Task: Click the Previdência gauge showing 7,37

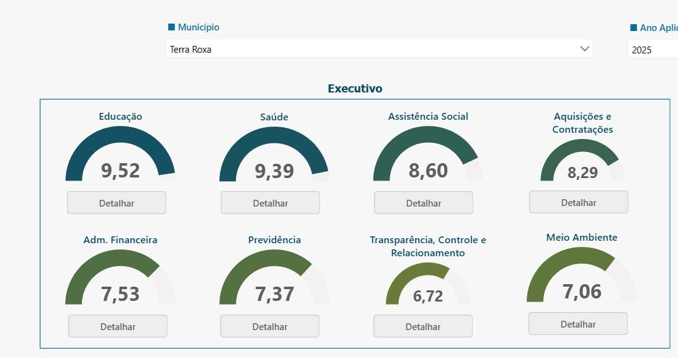Action: point(274,277)
